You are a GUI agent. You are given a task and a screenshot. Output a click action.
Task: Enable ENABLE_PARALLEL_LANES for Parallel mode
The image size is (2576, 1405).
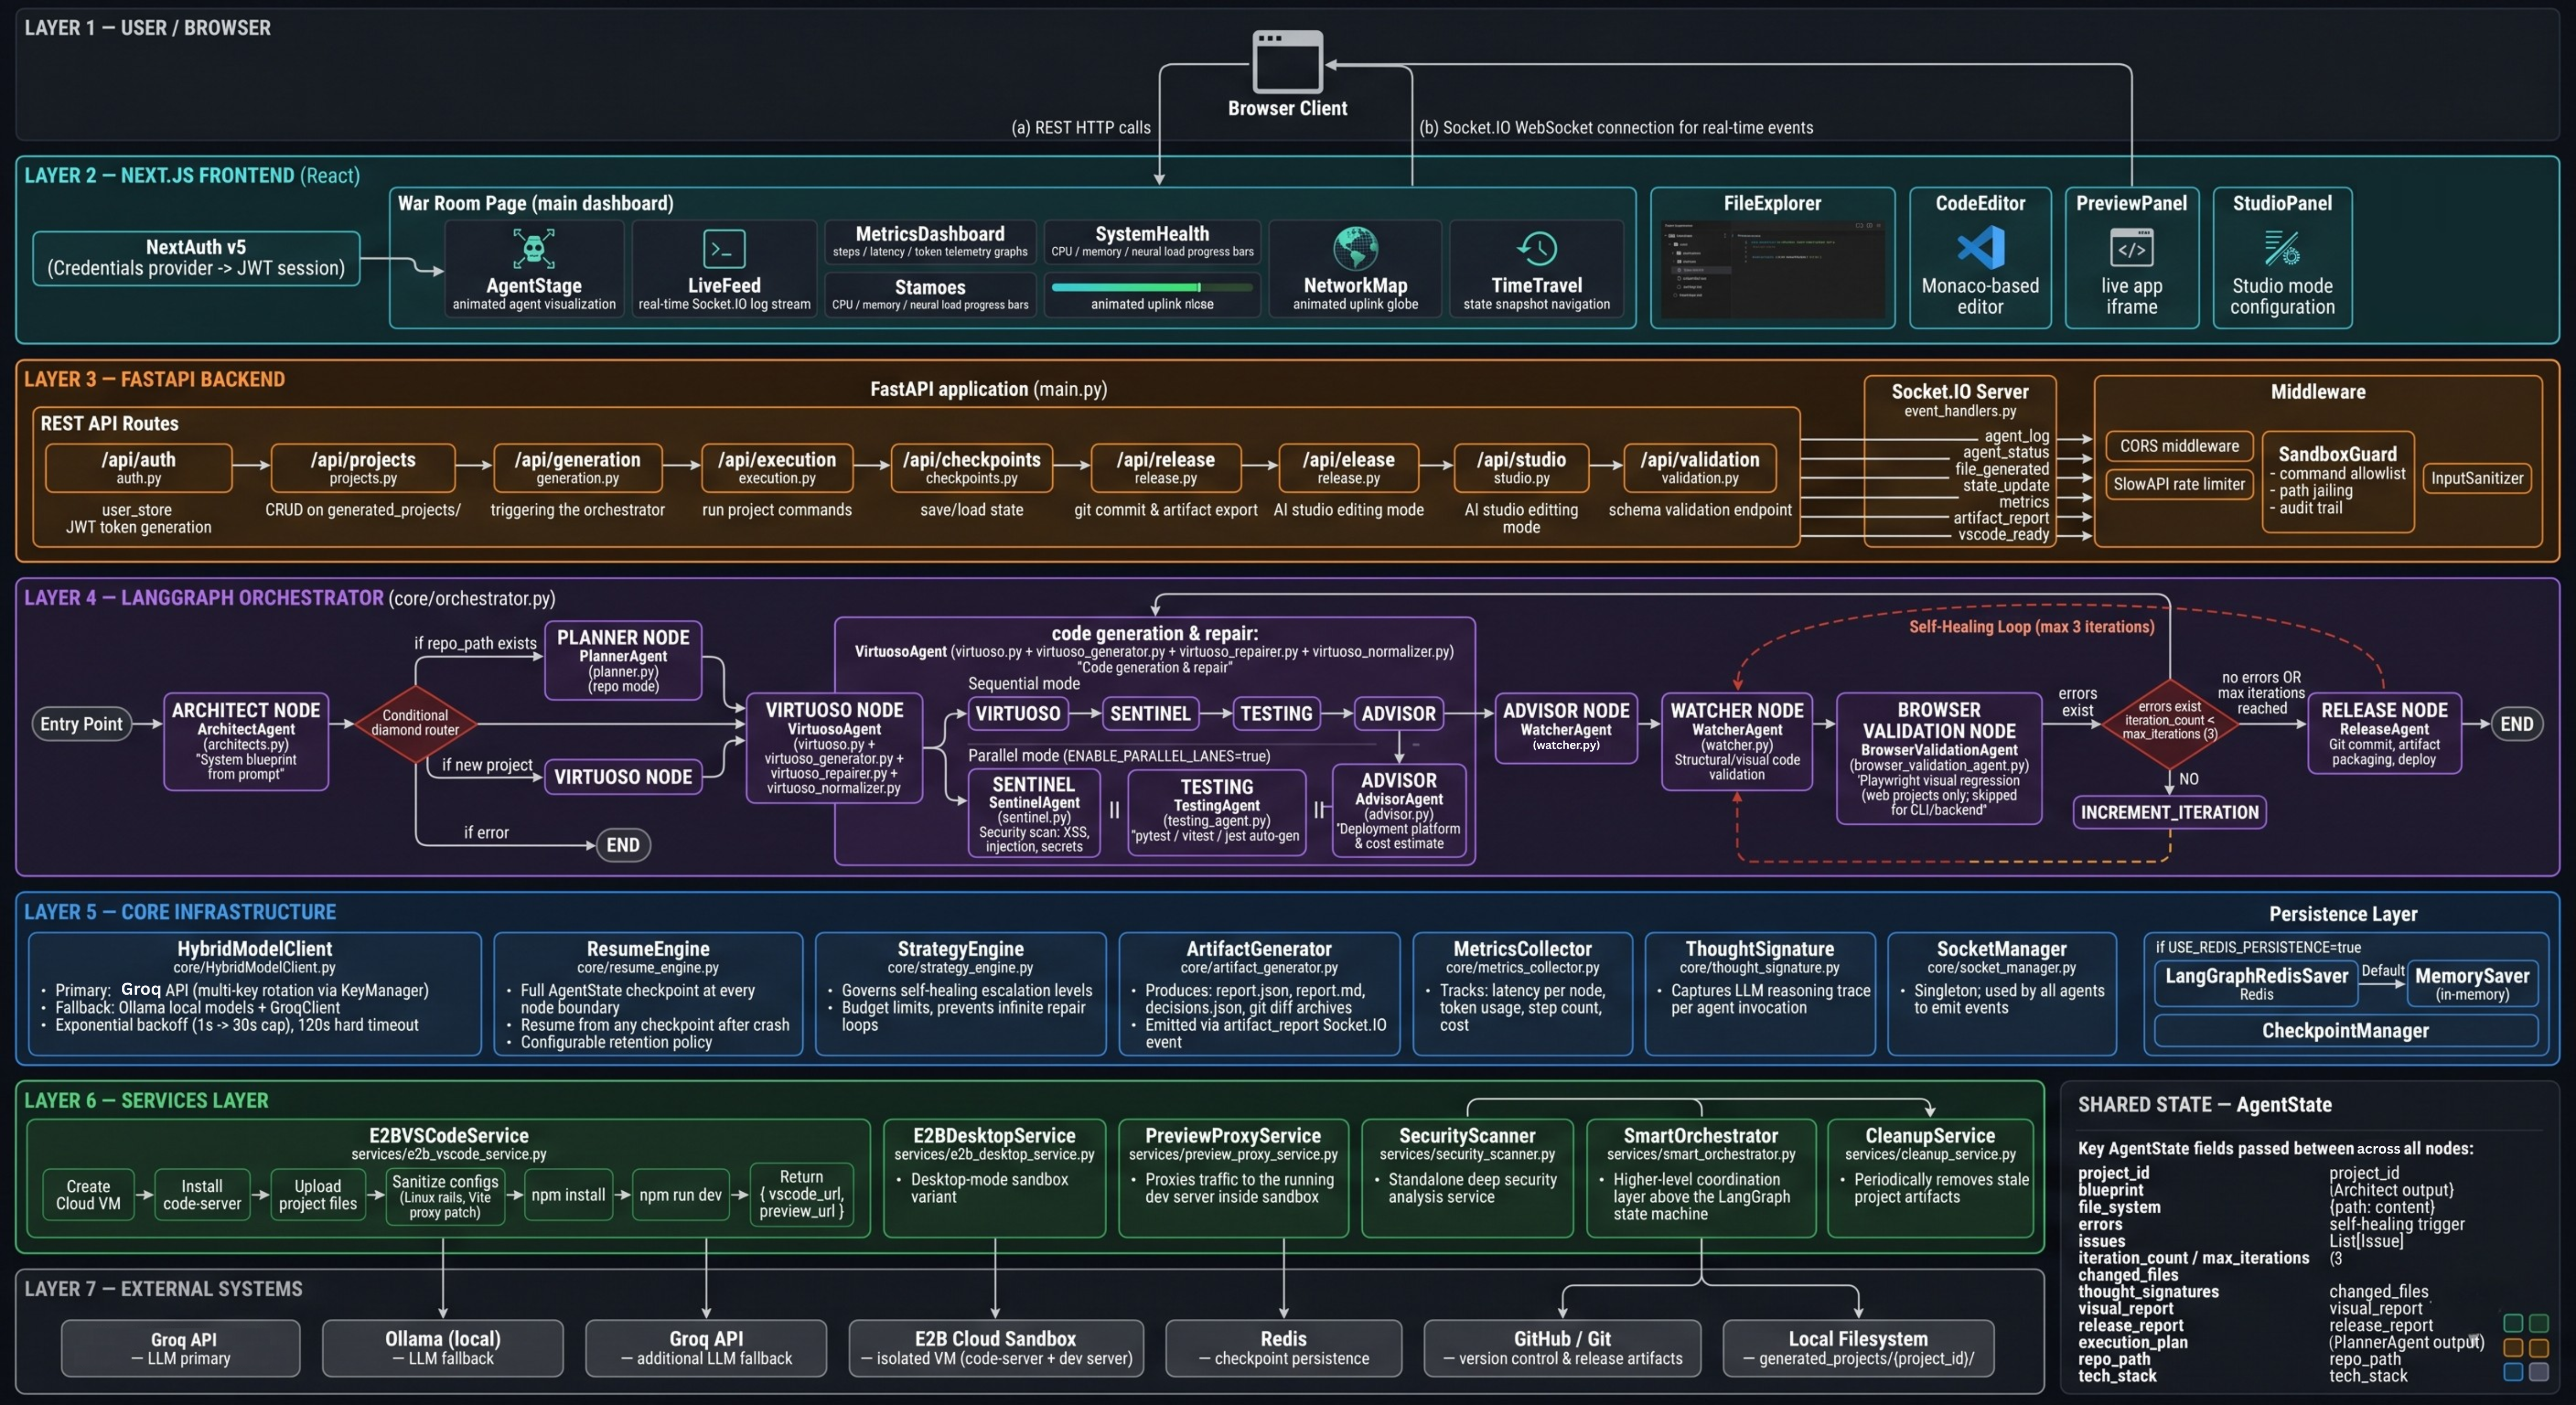[x=1120, y=756]
